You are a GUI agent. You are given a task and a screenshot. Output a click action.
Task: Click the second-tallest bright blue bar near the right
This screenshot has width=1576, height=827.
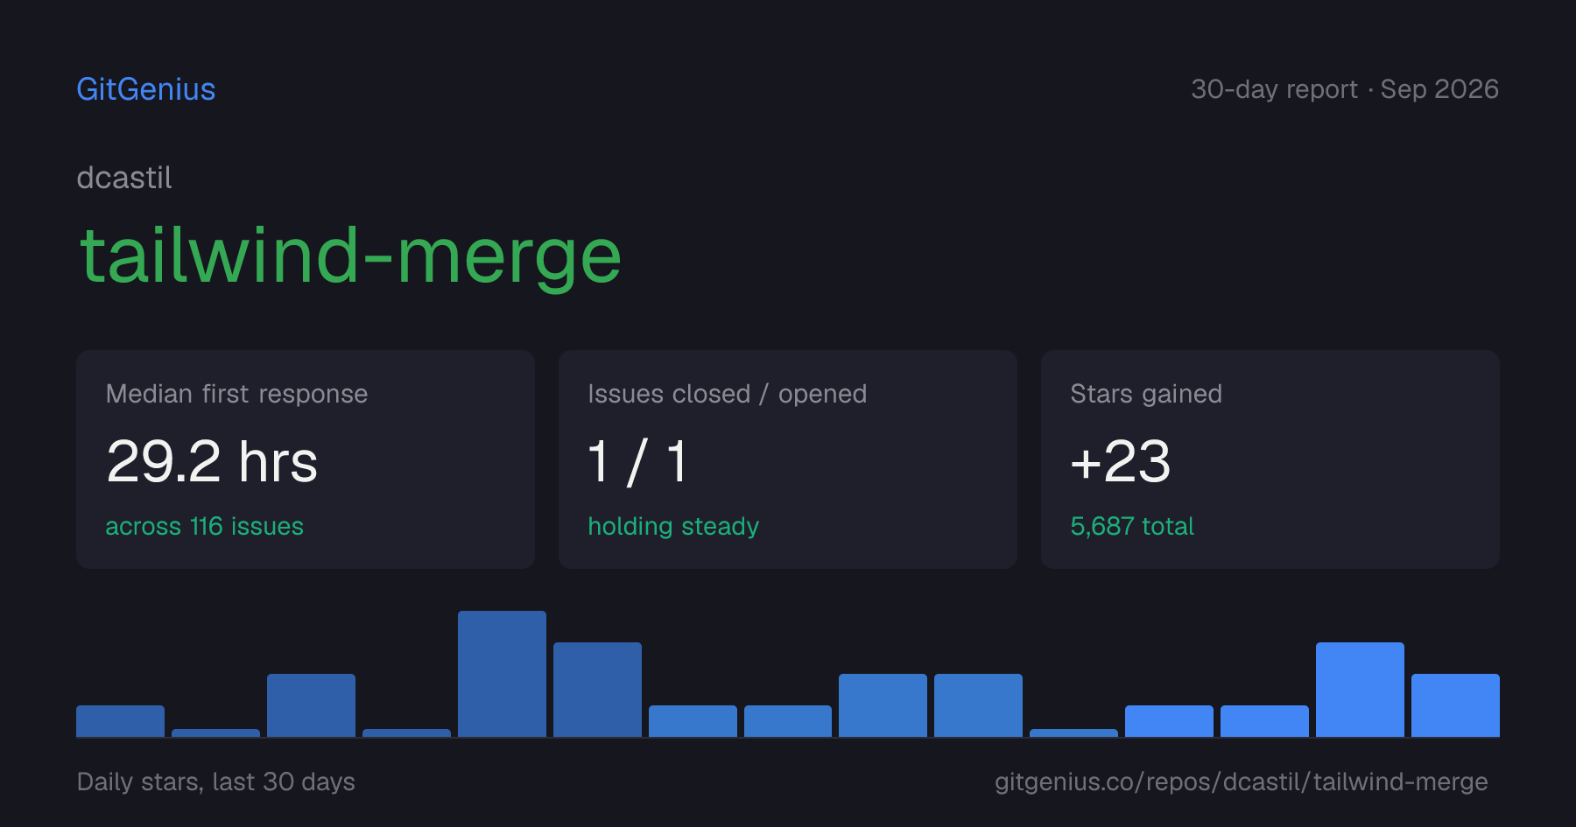click(x=1360, y=690)
